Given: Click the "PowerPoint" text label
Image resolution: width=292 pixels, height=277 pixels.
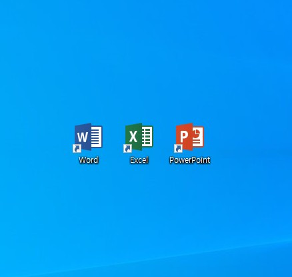Looking at the screenshot, I should [x=190, y=160].
